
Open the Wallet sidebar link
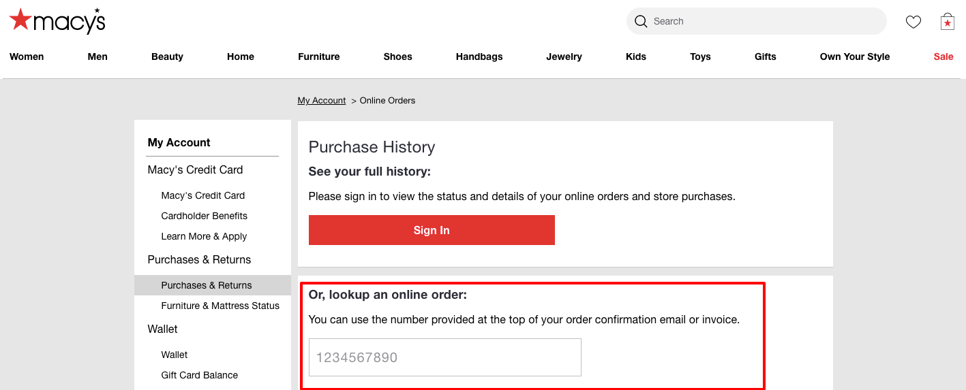pos(175,355)
